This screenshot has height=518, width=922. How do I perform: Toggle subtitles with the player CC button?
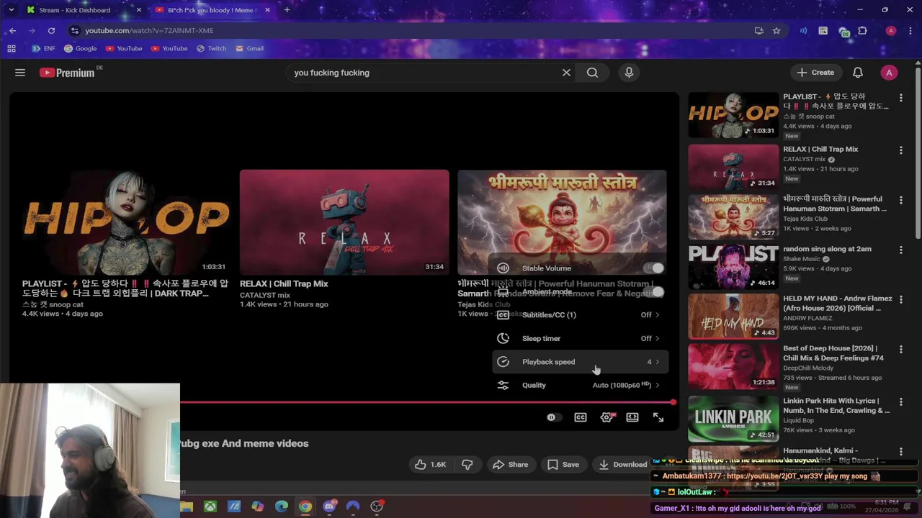581,417
